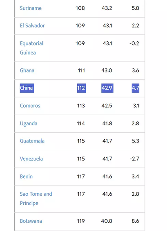Click Comoros score 42.5 cell
167x231 pixels.
[x=107, y=106]
